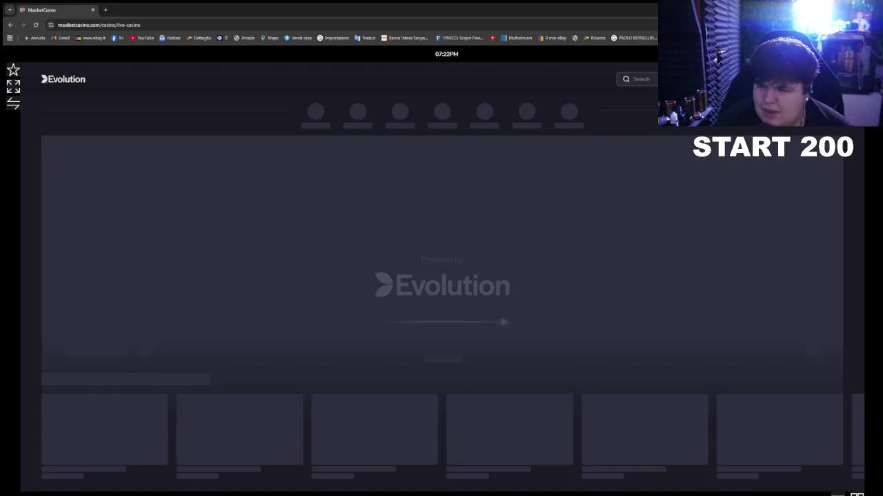883x496 pixels.
Task: Click the browser forward arrow
Action: (23, 25)
